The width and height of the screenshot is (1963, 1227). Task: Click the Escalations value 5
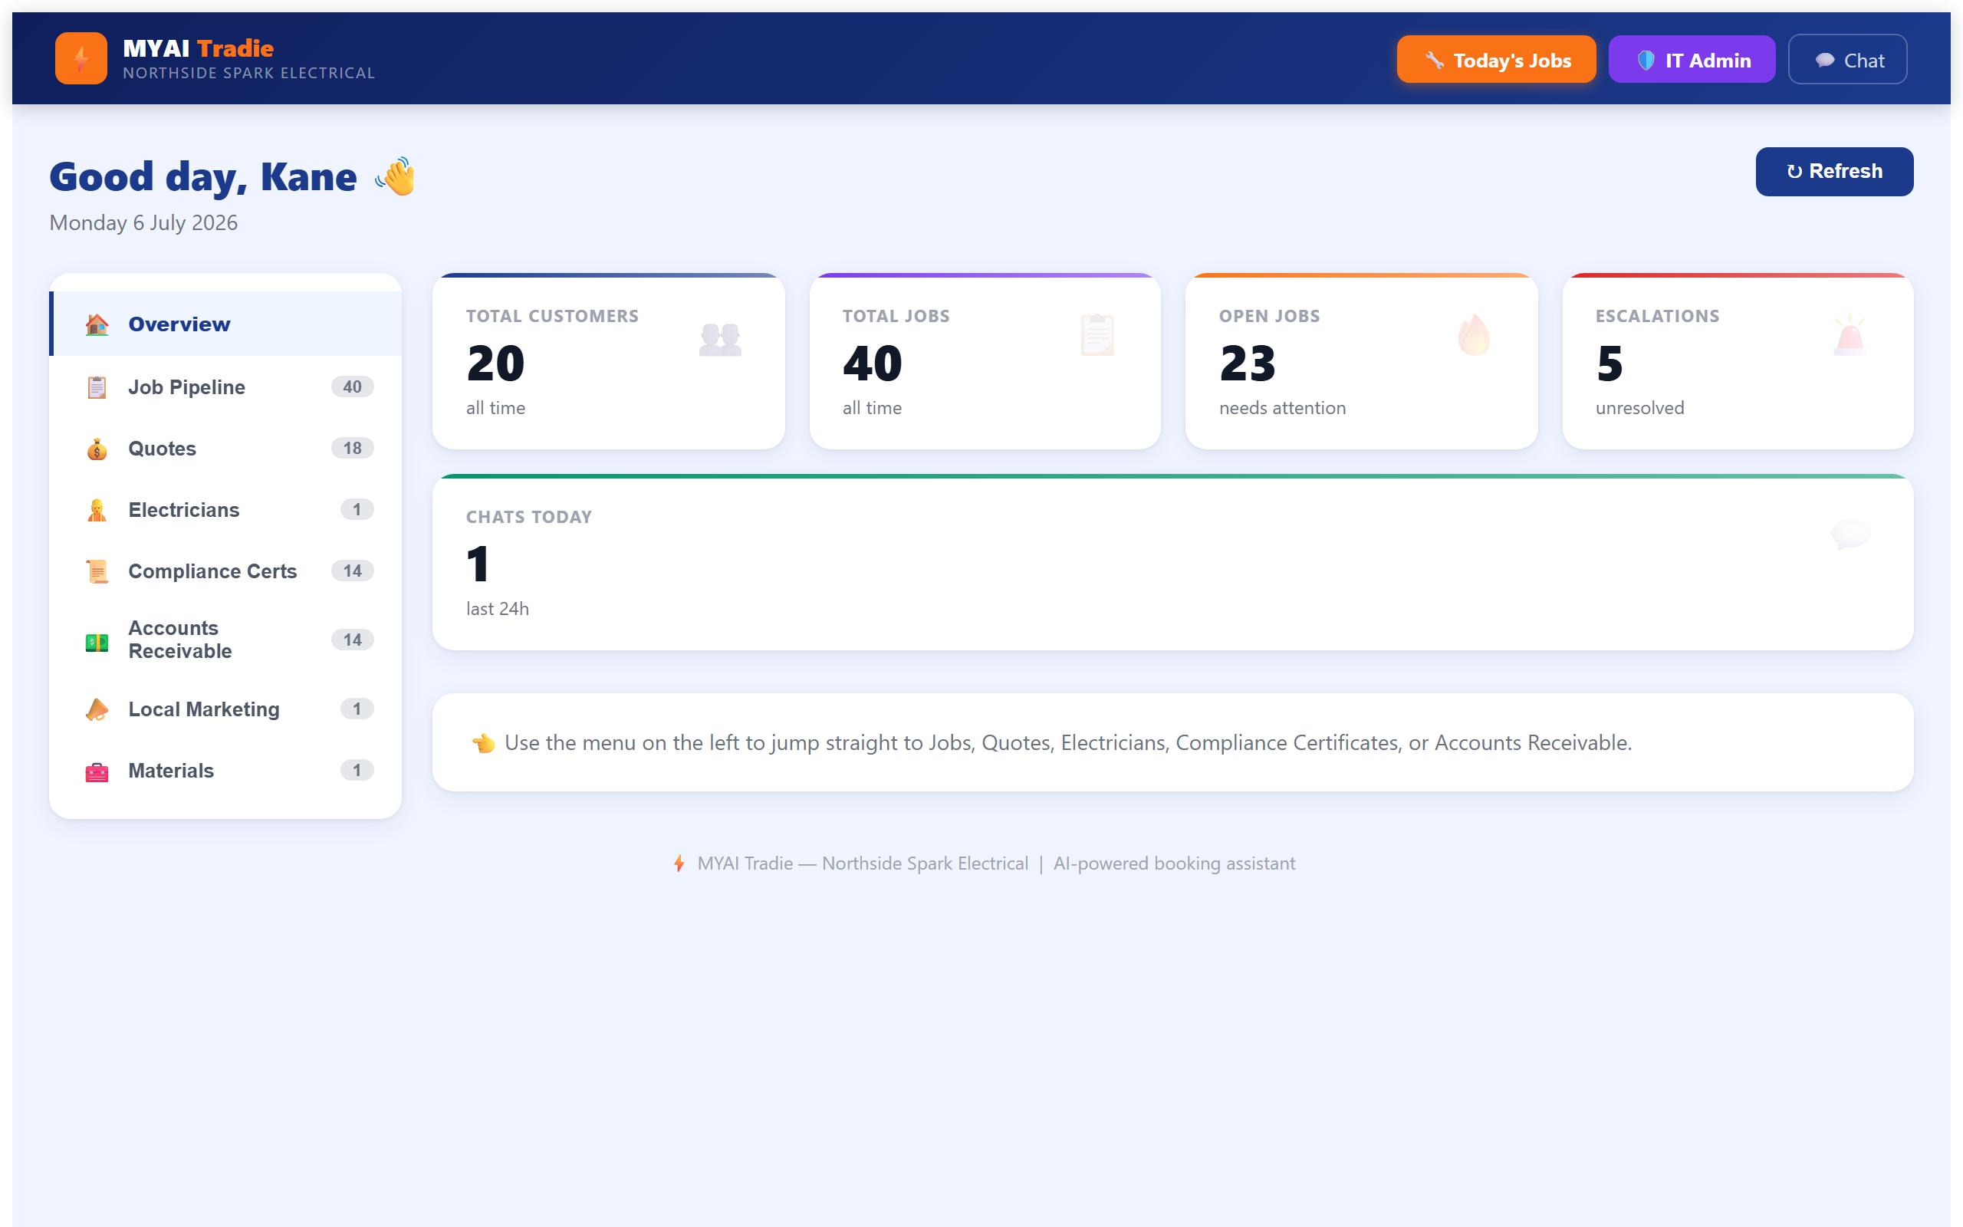[1610, 363]
